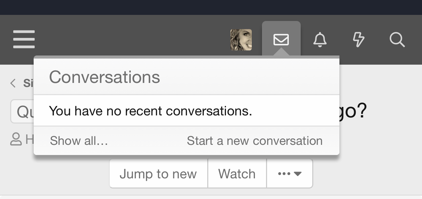
Task: Expand the ellipsis more options dropdown
Action: click(289, 174)
